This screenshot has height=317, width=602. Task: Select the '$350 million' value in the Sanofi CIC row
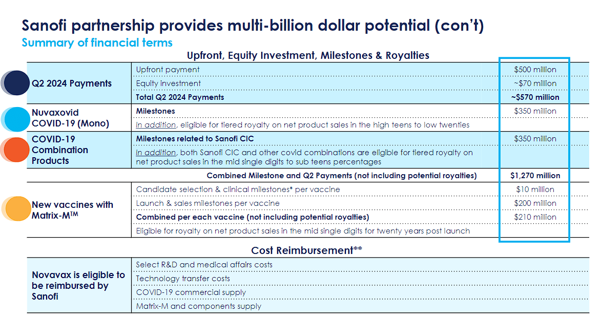pyautogui.click(x=535, y=139)
